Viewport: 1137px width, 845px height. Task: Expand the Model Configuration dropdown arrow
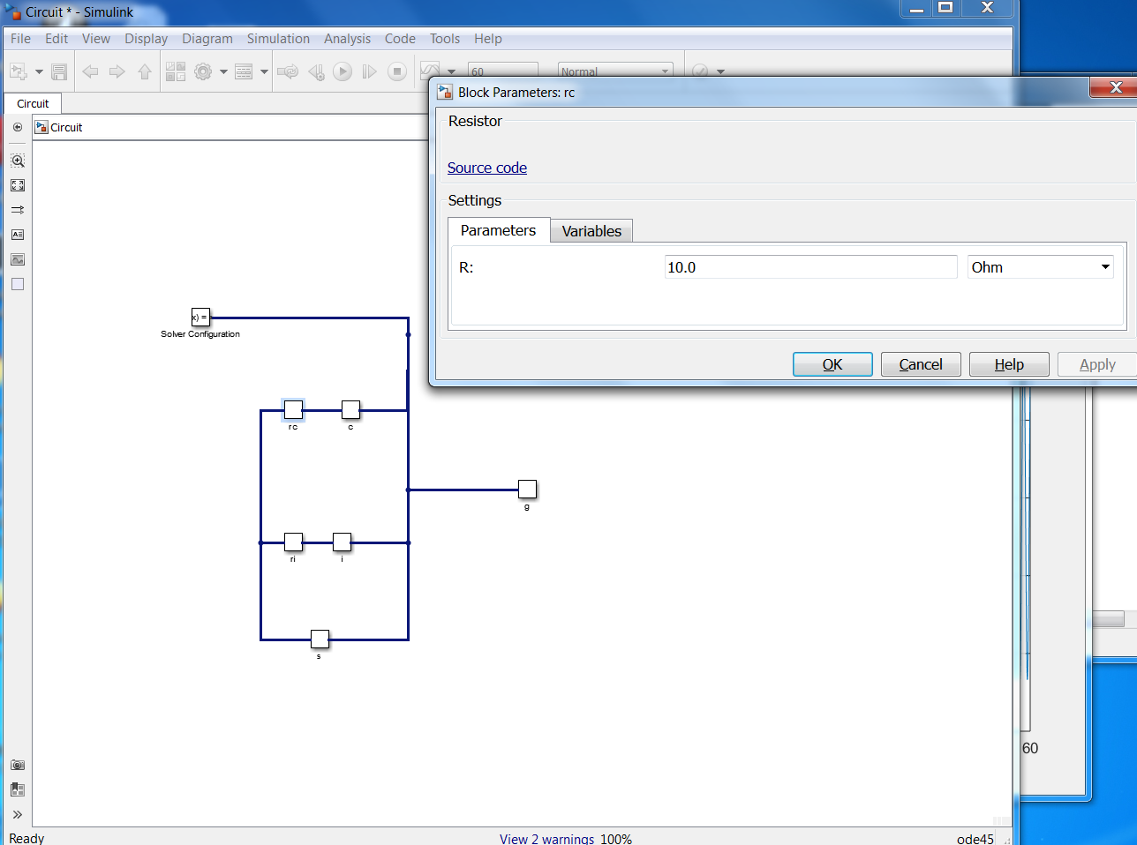click(223, 71)
